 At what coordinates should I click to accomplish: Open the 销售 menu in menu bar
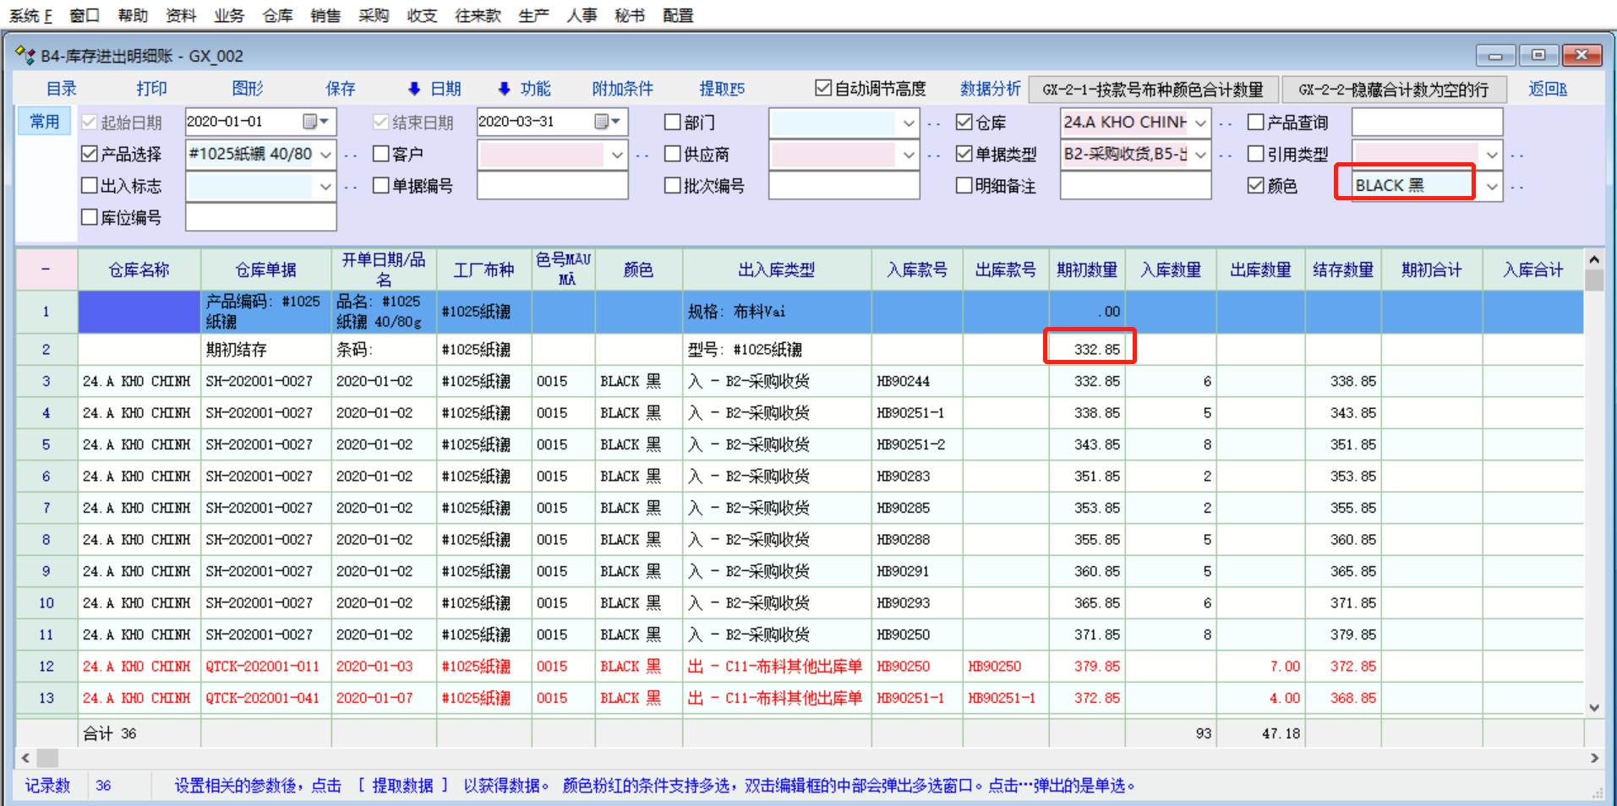(325, 15)
